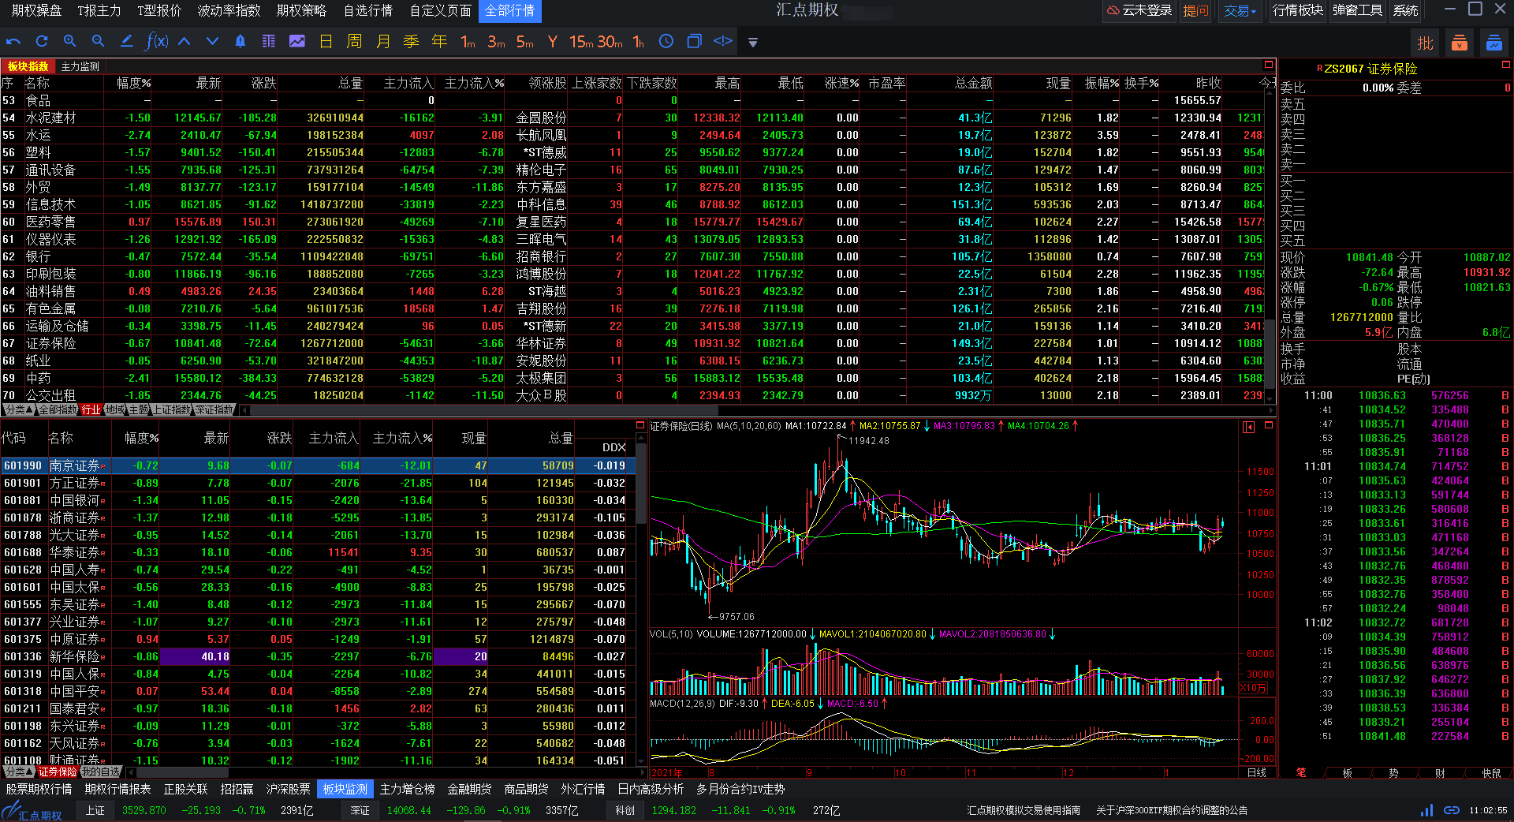Switch to weekly period 周 icon

point(354,41)
